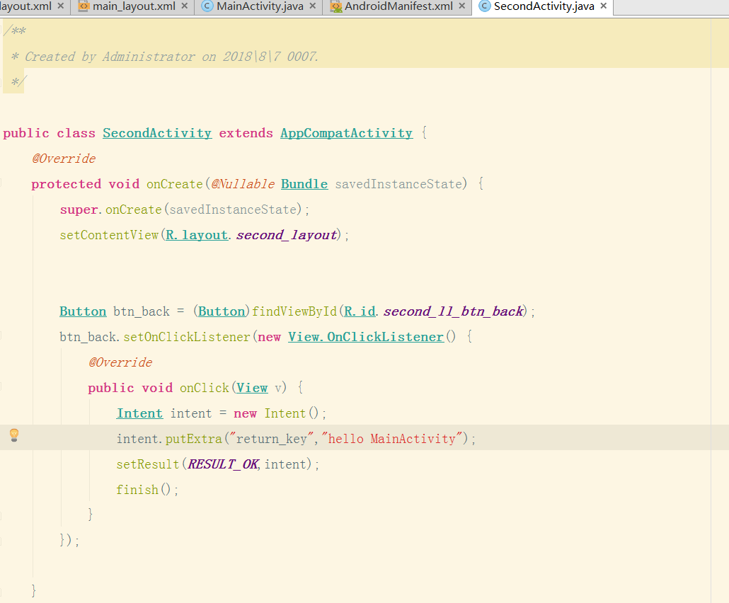729x603 pixels.
Task: Collapse the onCreate method fold marker
Action: (2, 184)
